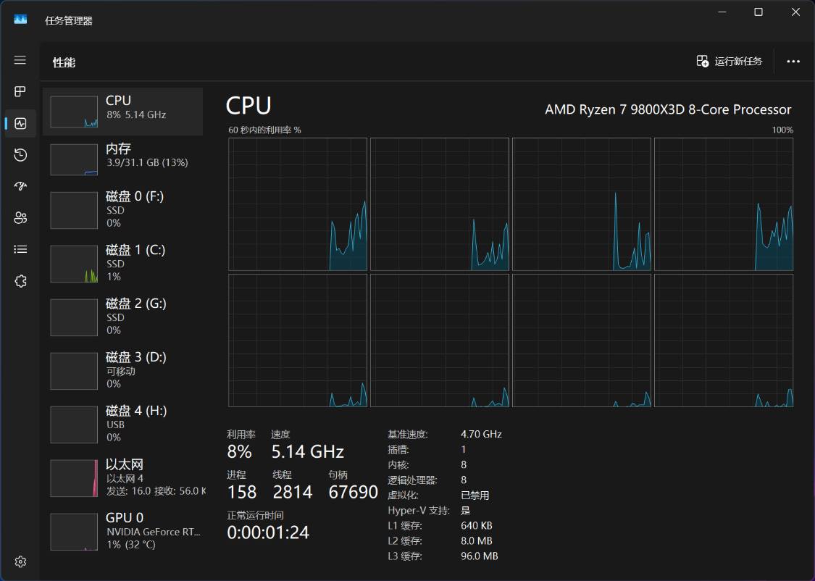The image size is (815, 581).
Task: Click the 性能 page heading
Action: tap(64, 62)
